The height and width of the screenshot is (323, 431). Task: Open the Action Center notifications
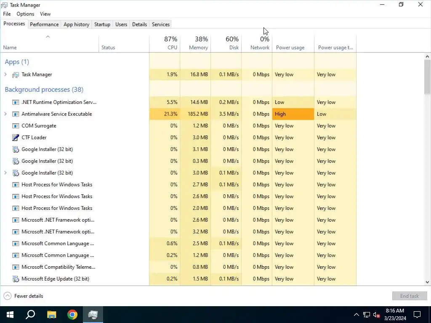[x=417, y=315]
